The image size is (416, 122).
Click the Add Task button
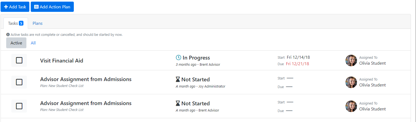[x=15, y=7]
